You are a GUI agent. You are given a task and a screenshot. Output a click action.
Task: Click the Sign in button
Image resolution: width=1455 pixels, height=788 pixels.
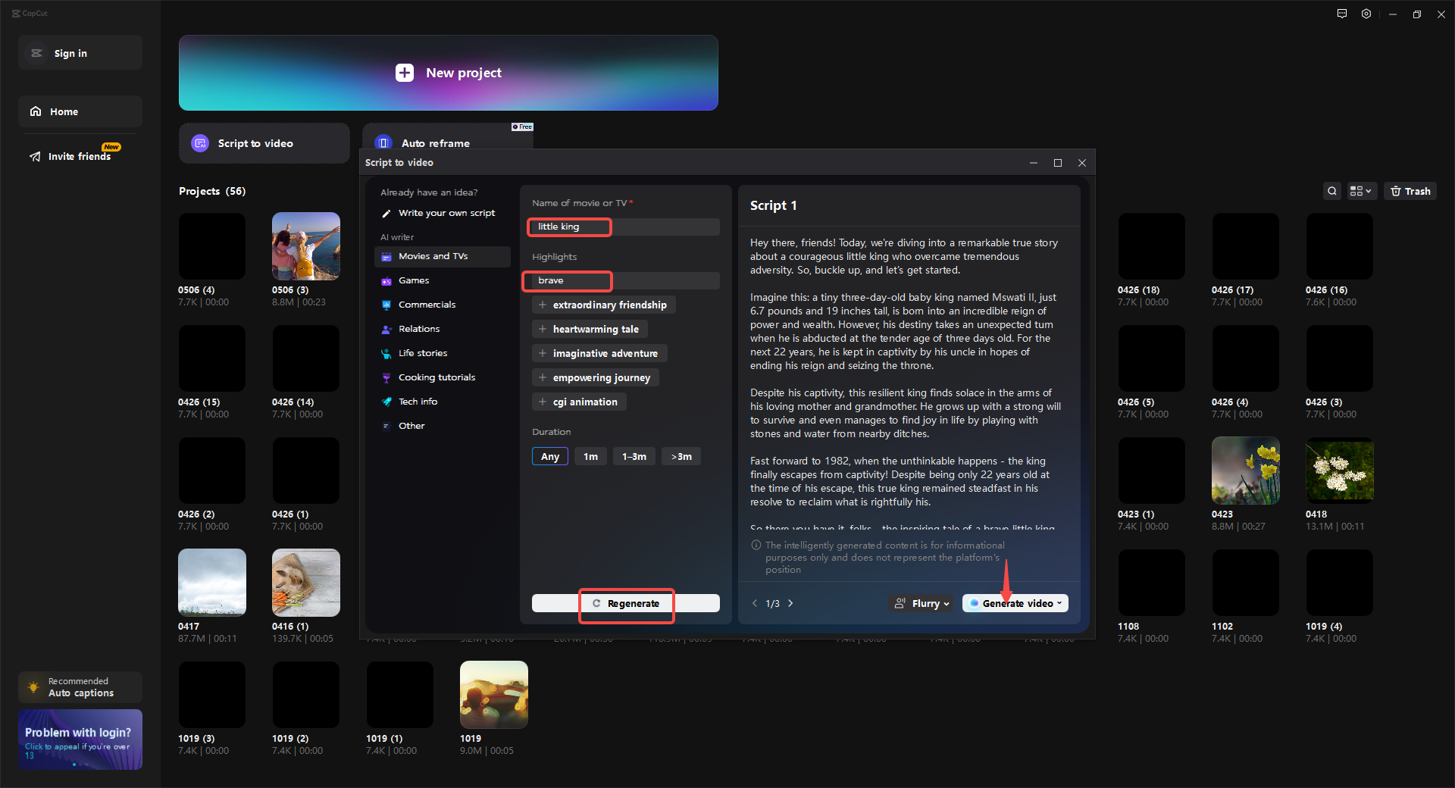(80, 53)
